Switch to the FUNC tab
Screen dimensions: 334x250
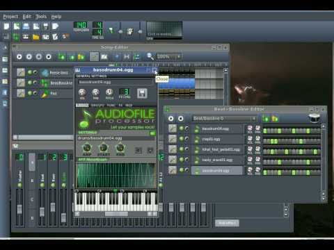(x=111, y=106)
